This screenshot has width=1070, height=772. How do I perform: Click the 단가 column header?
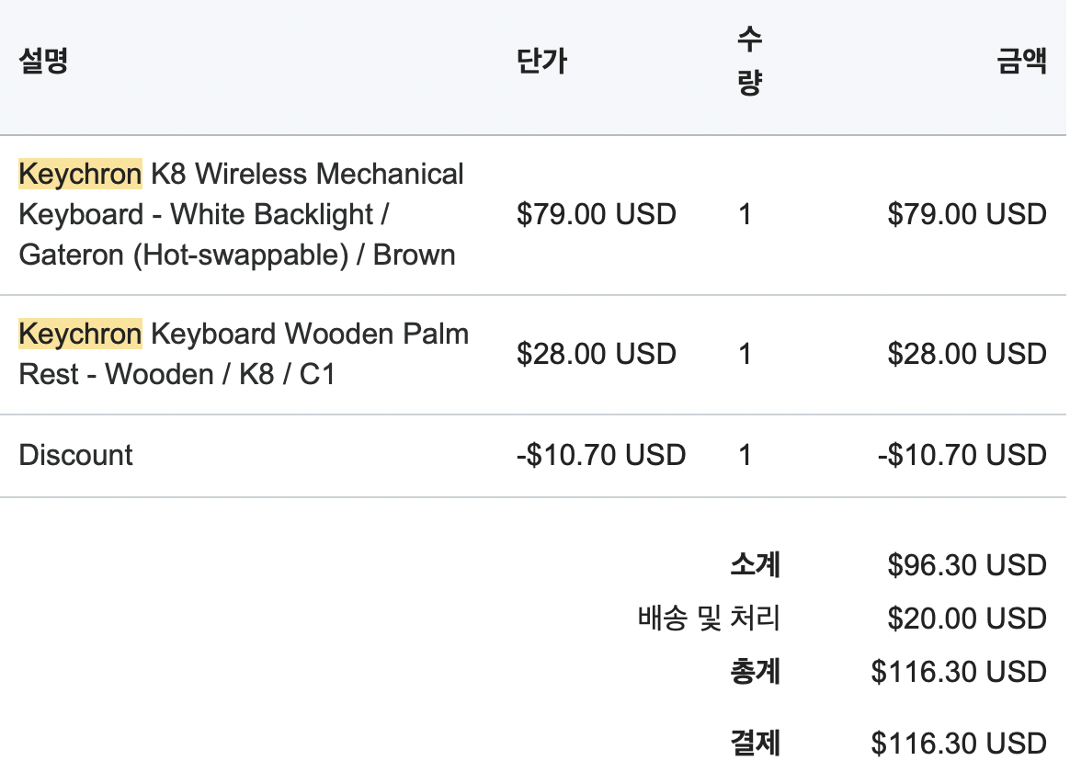[x=541, y=62]
